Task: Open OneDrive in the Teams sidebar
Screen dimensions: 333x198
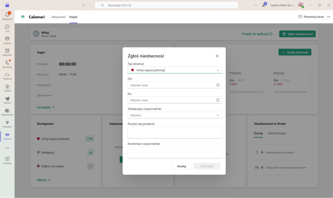Action: point(7,76)
